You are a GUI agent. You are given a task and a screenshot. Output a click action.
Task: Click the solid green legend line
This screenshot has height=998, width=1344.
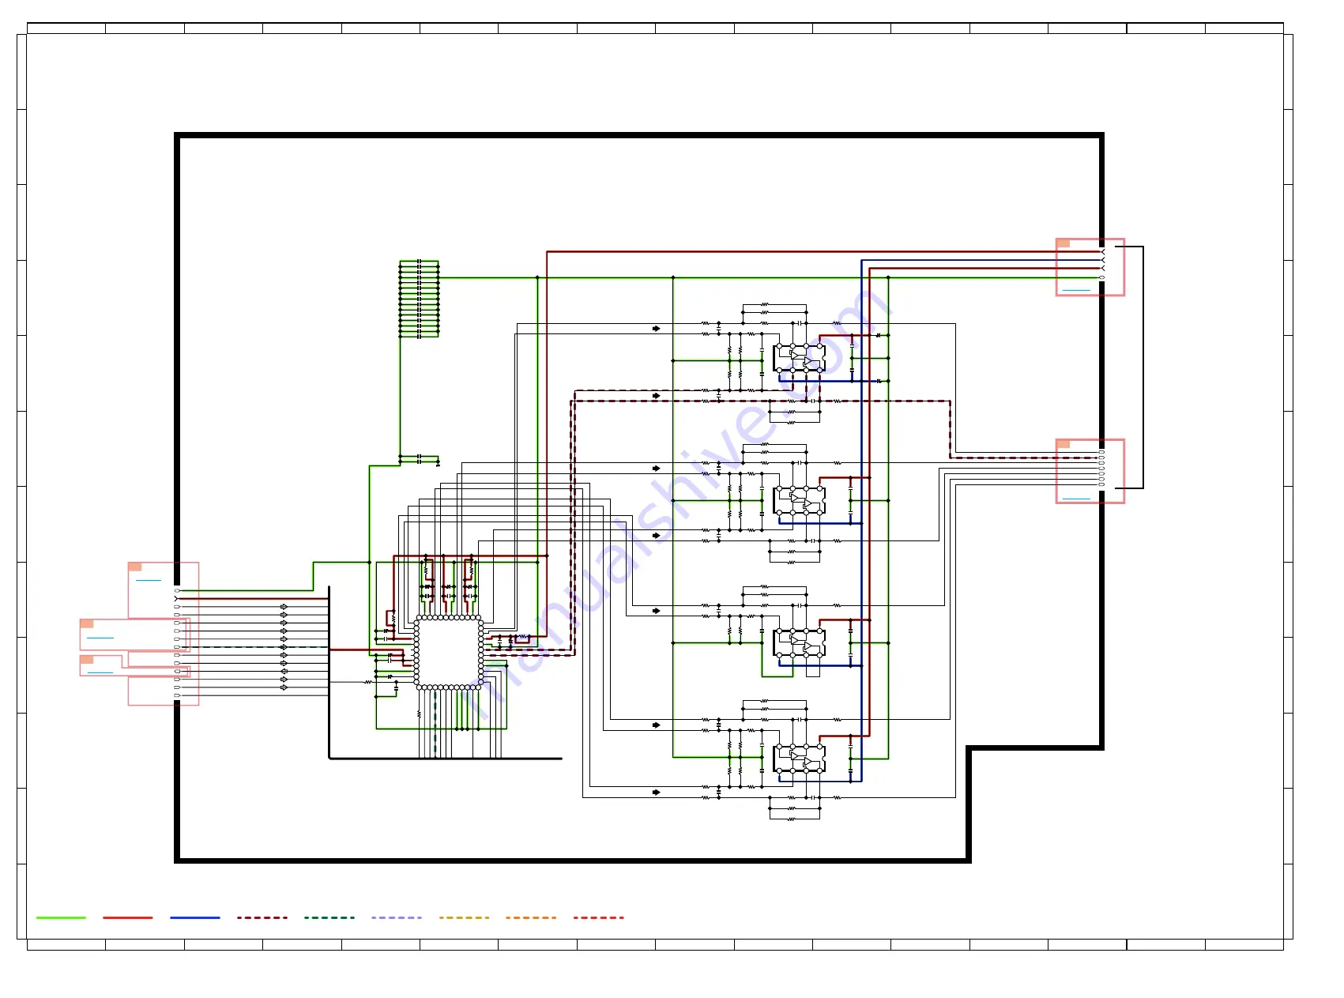[x=61, y=917]
